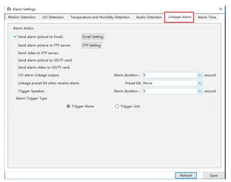Check Linkage preset bit when receive alarm

(15, 83)
